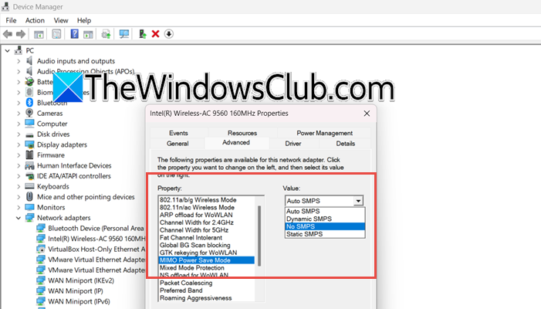Screen dimensions: 541x309
Task: Expand the Cameras node
Action: coord(19,114)
